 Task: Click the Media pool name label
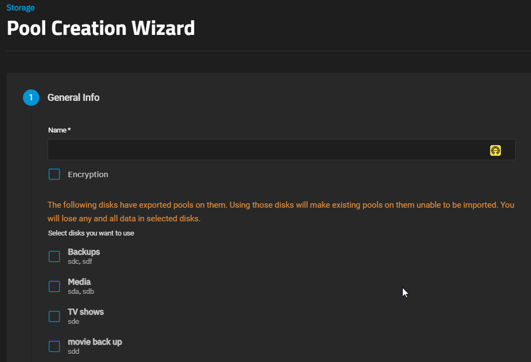[79, 282]
